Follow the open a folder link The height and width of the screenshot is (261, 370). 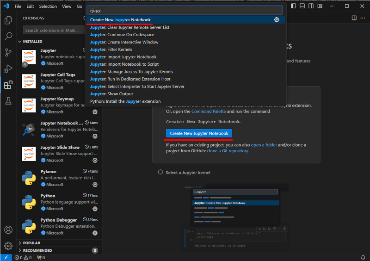click(x=264, y=145)
